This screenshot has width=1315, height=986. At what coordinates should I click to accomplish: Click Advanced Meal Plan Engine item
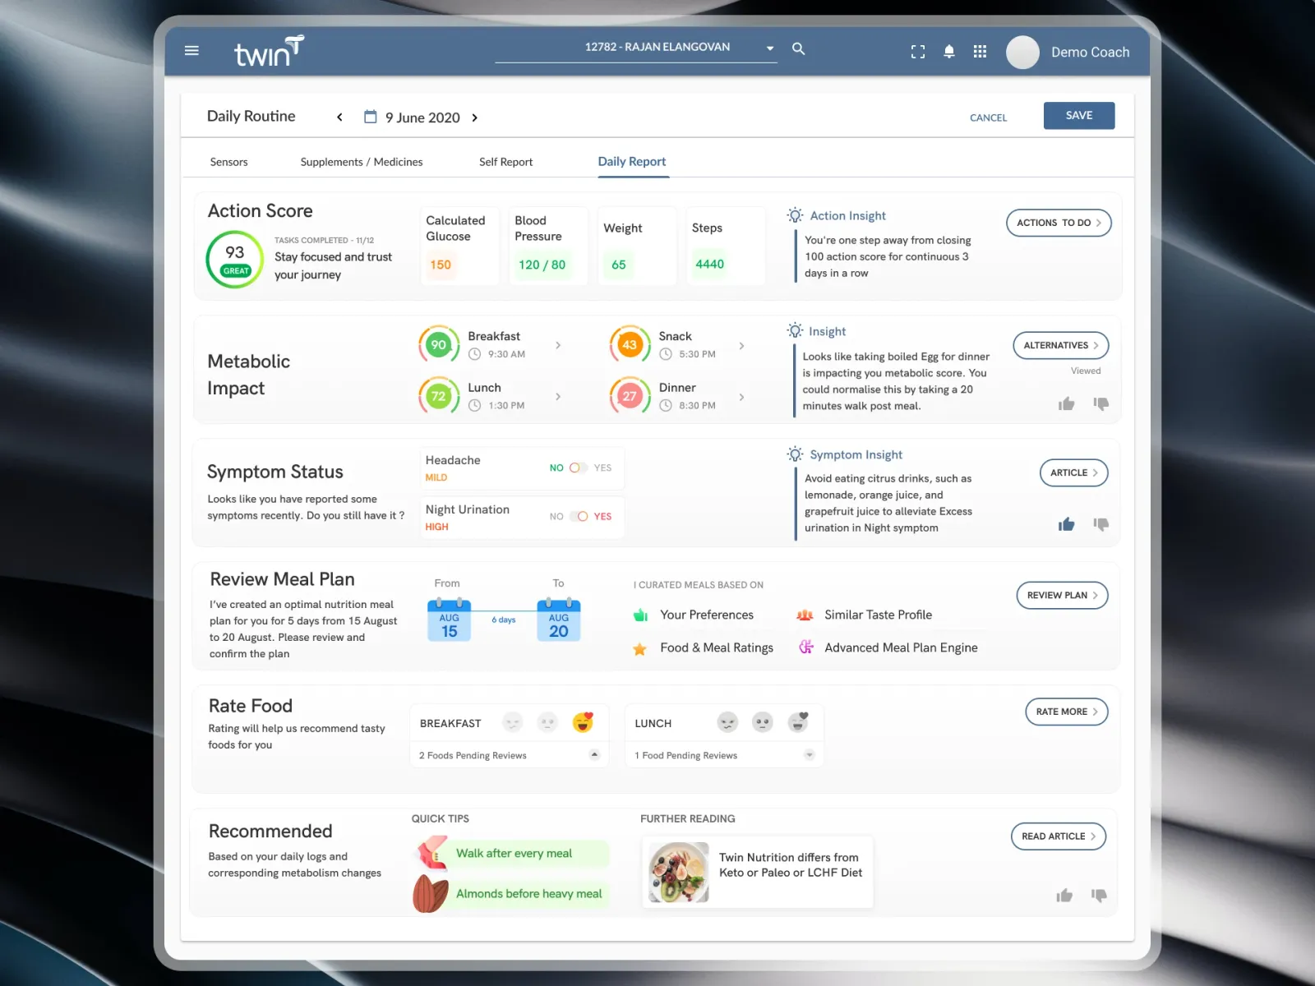888,647
